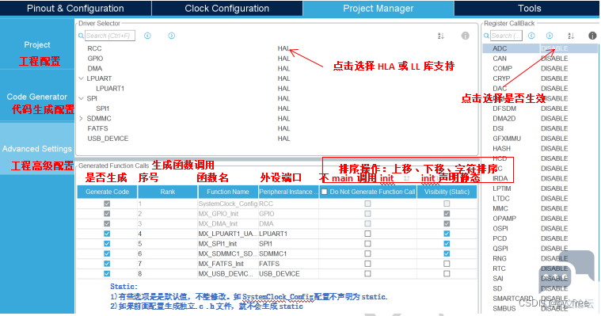Click the Visibility (Static) column header
The image size is (601, 316).
point(447,192)
